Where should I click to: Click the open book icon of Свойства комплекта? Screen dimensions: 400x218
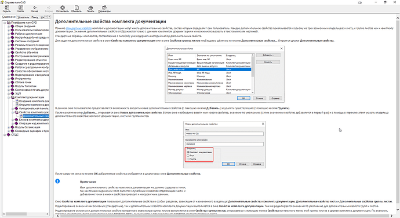pyautogui.click(x=17, y=112)
